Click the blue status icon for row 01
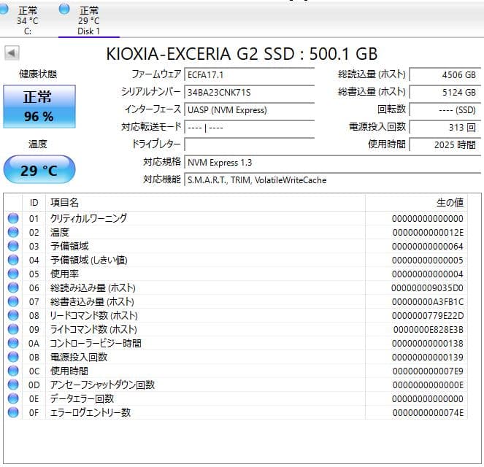 coord(13,218)
